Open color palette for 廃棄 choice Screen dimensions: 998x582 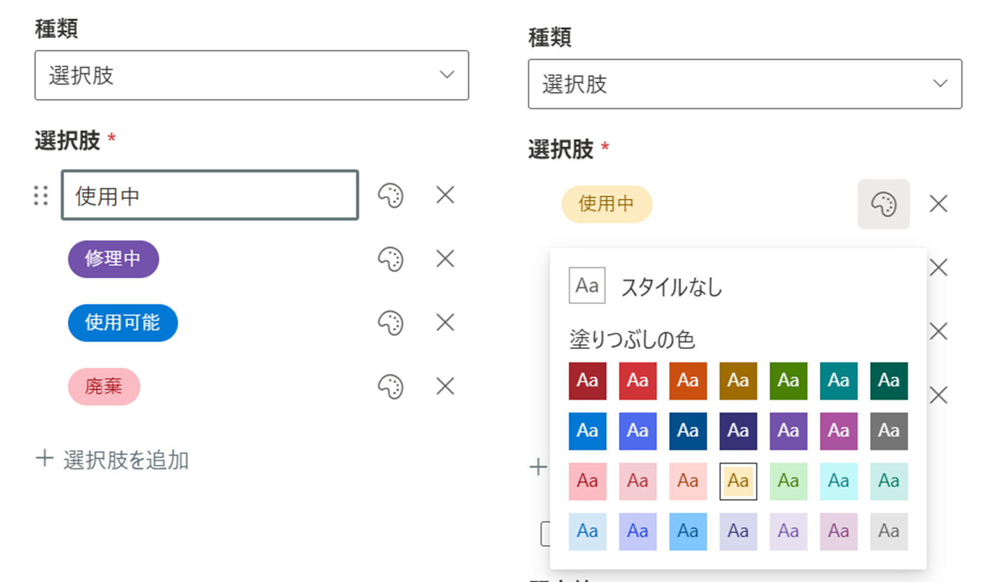(391, 386)
